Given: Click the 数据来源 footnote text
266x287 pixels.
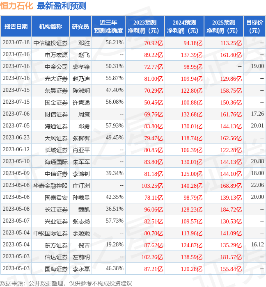Looking at the screenshot, I should tap(66, 283).
